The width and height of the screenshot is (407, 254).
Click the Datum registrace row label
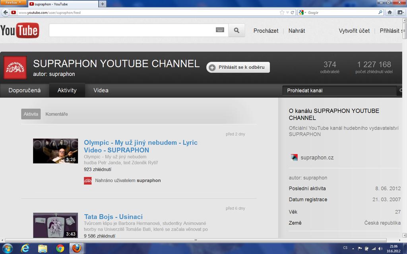pos(308,200)
